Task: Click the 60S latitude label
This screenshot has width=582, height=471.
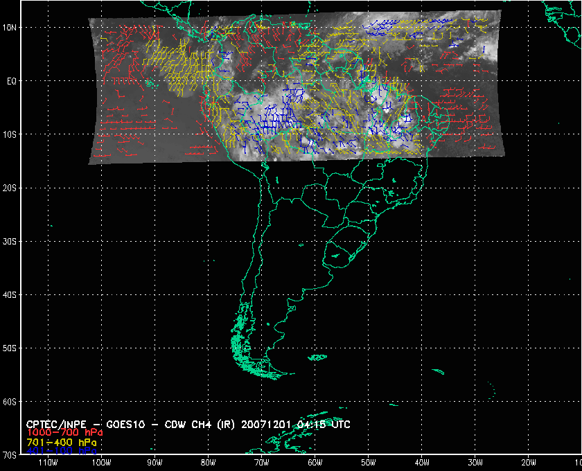Action: coord(9,402)
